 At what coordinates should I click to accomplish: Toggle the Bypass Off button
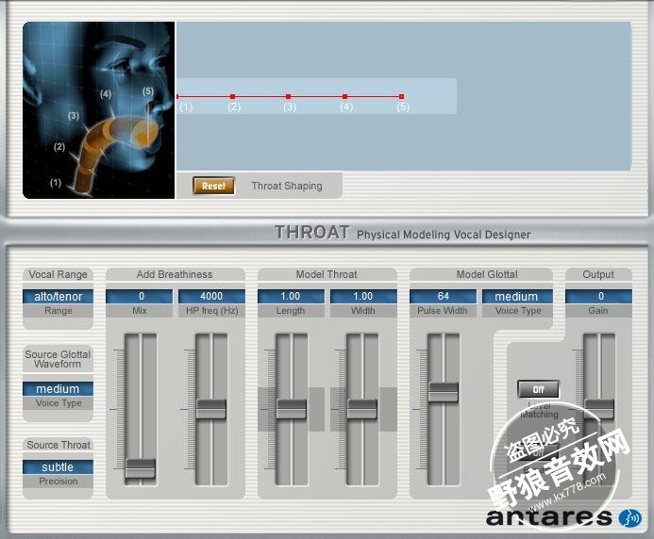pos(538,452)
